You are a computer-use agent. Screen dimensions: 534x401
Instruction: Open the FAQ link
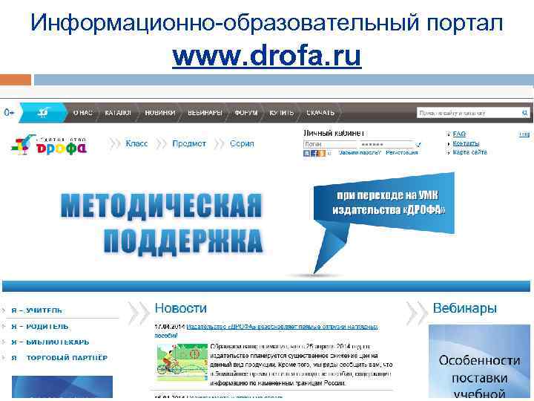tap(459, 134)
